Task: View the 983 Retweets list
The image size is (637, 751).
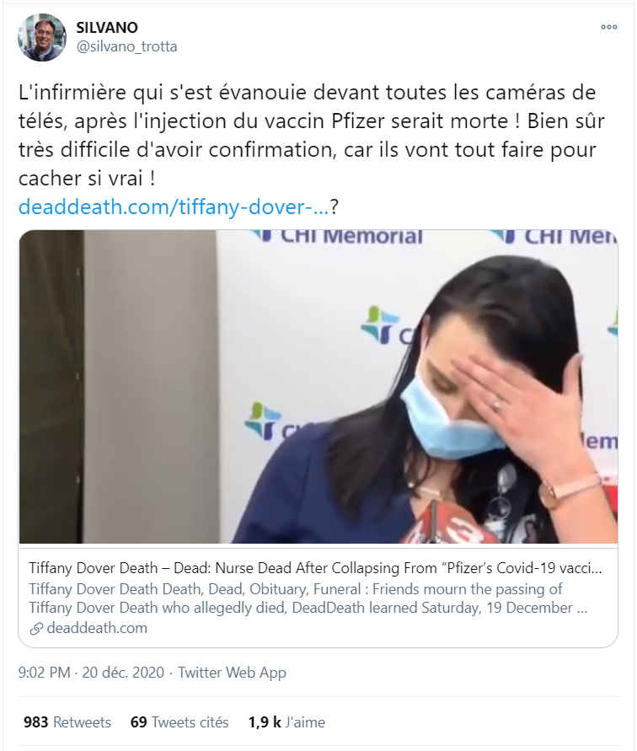Action: pyautogui.click(x=67, y=722)
